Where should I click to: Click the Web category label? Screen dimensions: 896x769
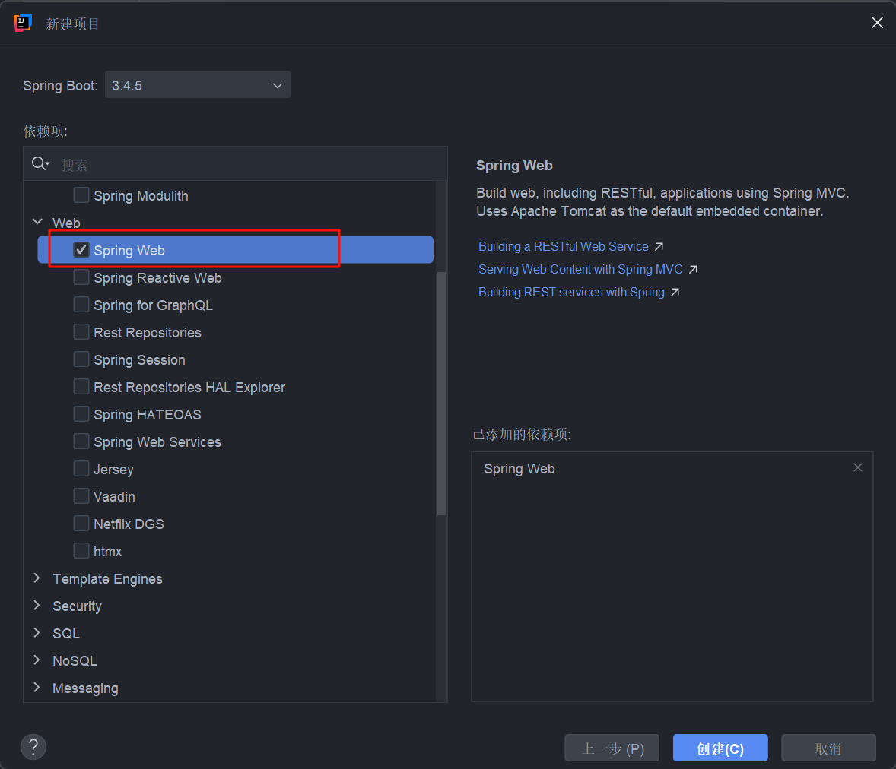click(66, 223)
